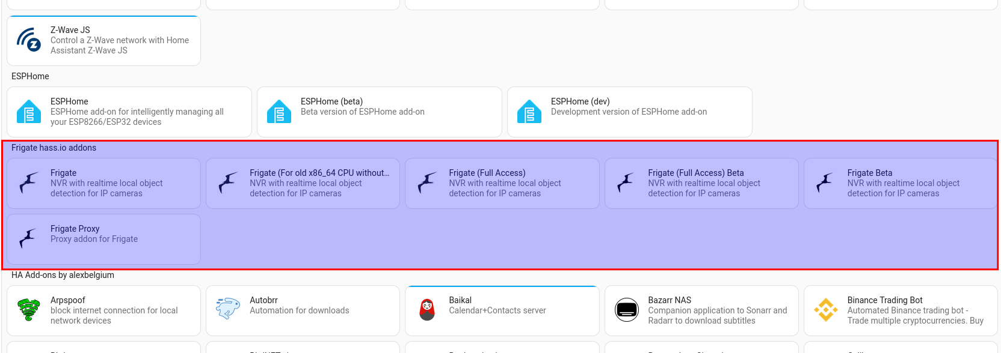Click the Arpspoof green icon
The height and width of the screenshot is (353, 1001).
click(x=29, y=310)
